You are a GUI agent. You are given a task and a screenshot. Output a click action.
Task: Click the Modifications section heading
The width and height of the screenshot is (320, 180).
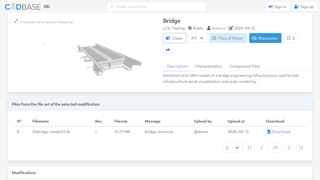tap(24, 173)
